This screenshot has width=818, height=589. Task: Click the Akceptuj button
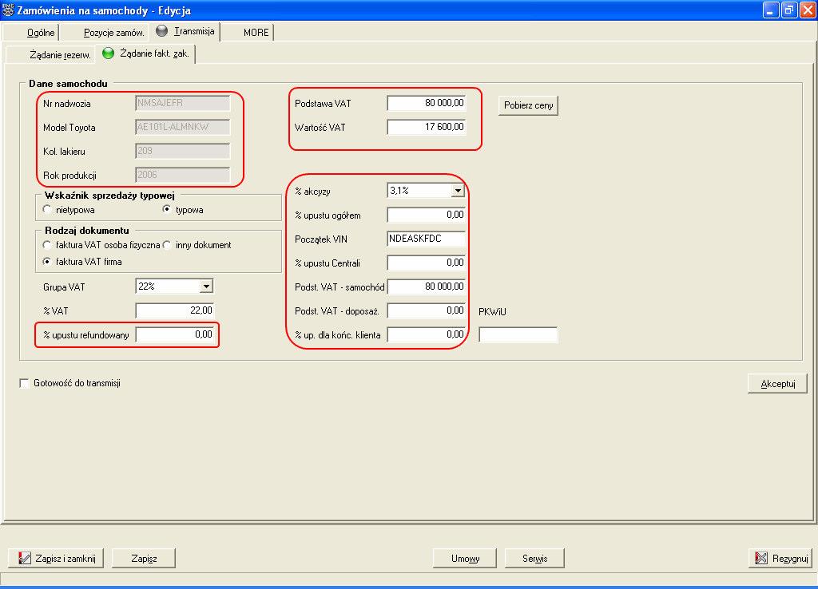tap(777, 384)
